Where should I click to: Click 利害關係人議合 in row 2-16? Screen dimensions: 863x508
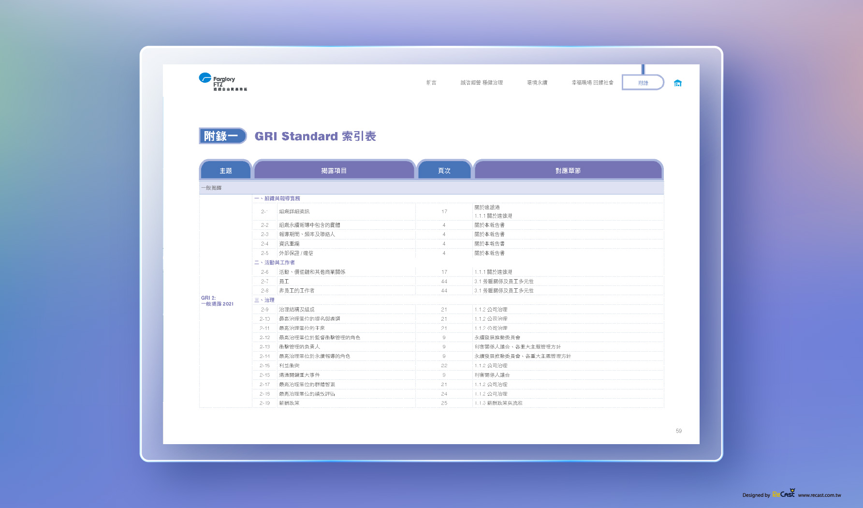point(492,375)
